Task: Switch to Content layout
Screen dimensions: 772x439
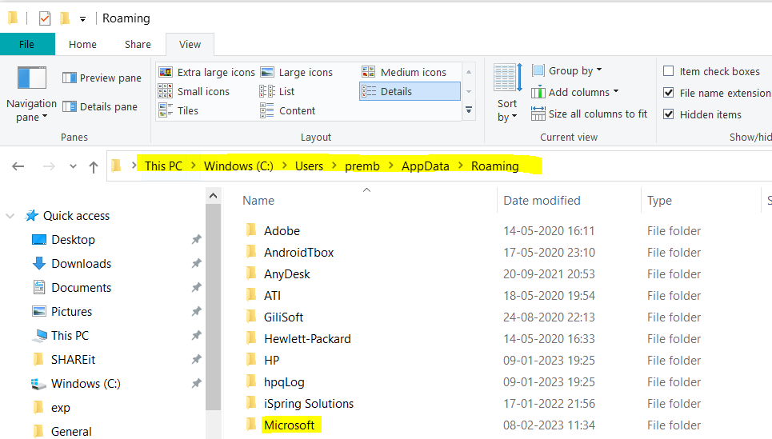Action: 287,110
